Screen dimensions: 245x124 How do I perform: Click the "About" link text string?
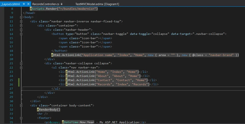102,76
